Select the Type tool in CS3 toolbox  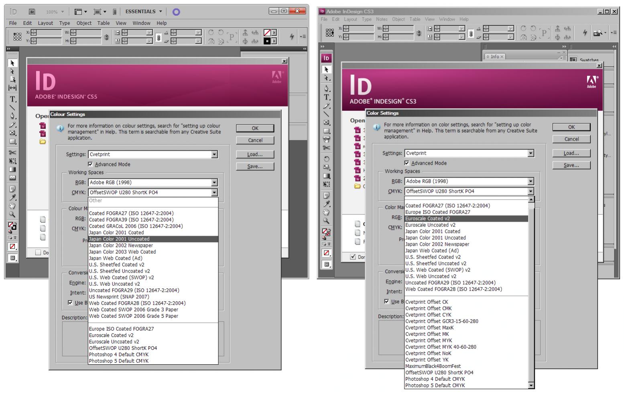click(x=327, y=97)
